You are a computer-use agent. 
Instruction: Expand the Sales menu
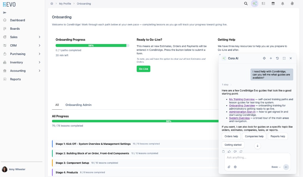[x=39, y=37]
